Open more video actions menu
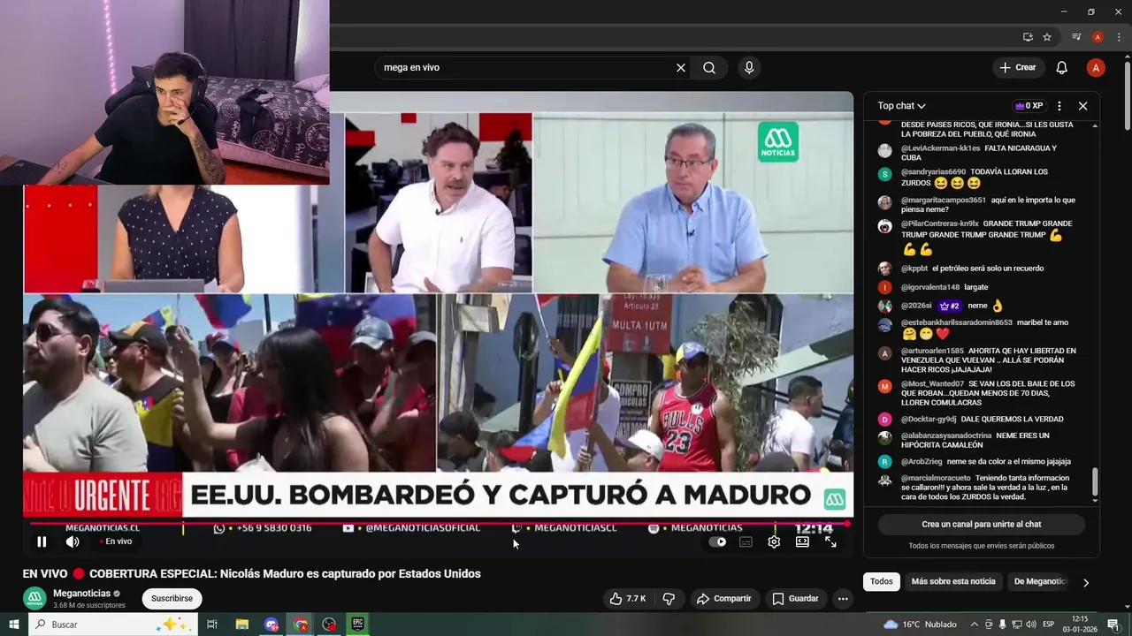Viewport: 1132px width, 636px height. click(x=843, y=599)
